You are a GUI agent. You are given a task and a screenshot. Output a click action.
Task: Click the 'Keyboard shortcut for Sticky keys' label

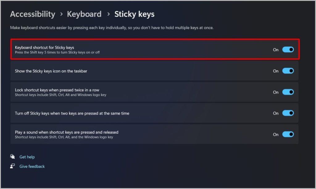(44, 47)
